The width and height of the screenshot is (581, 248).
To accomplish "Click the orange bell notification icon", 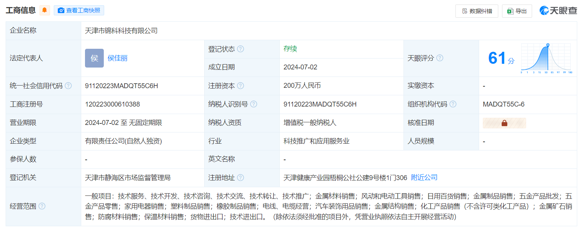I will (x=44, y=10).
